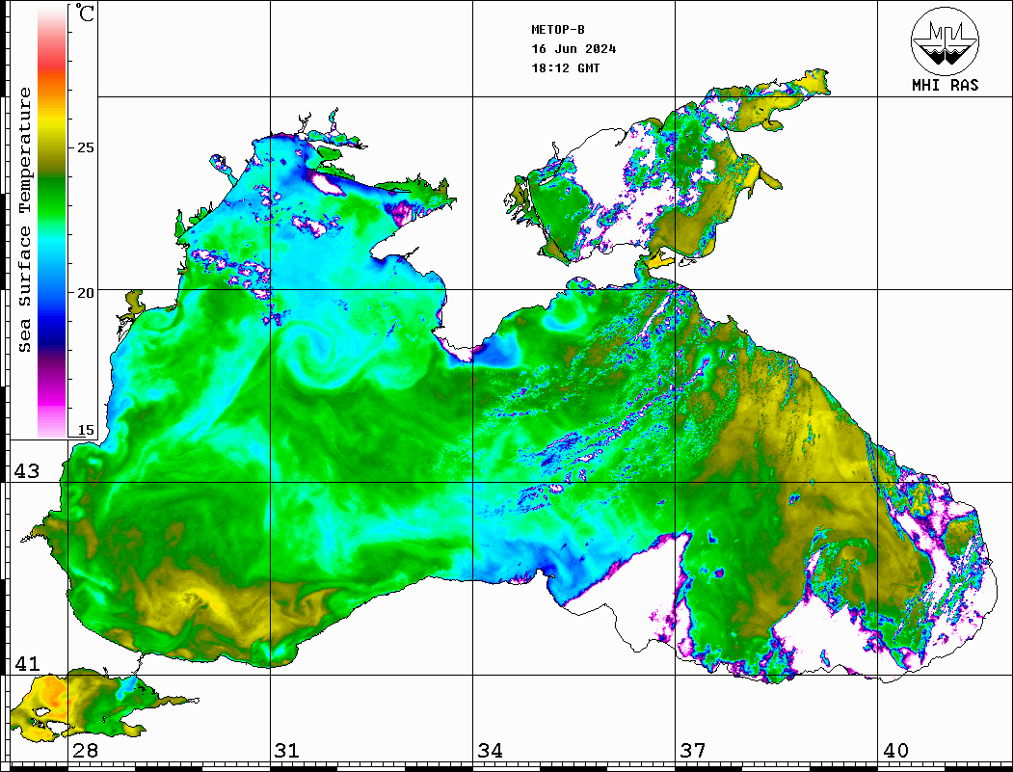Select the 'MHI RAS' label text
Image resolution: width=1013 pixels, height=772 pixels.
click(945, 85)
